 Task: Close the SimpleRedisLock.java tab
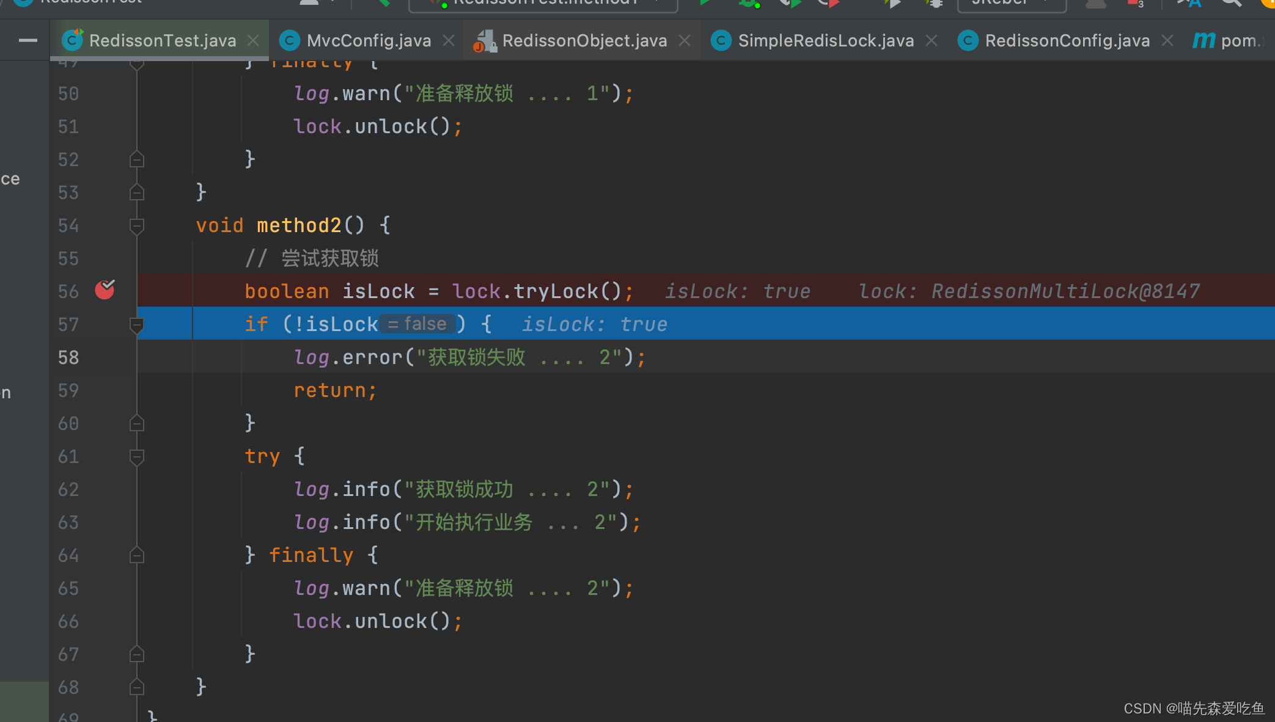(x=931, y=40)
